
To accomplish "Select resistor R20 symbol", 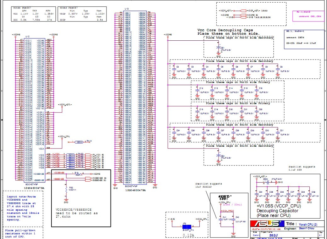I will coord(66,190).
